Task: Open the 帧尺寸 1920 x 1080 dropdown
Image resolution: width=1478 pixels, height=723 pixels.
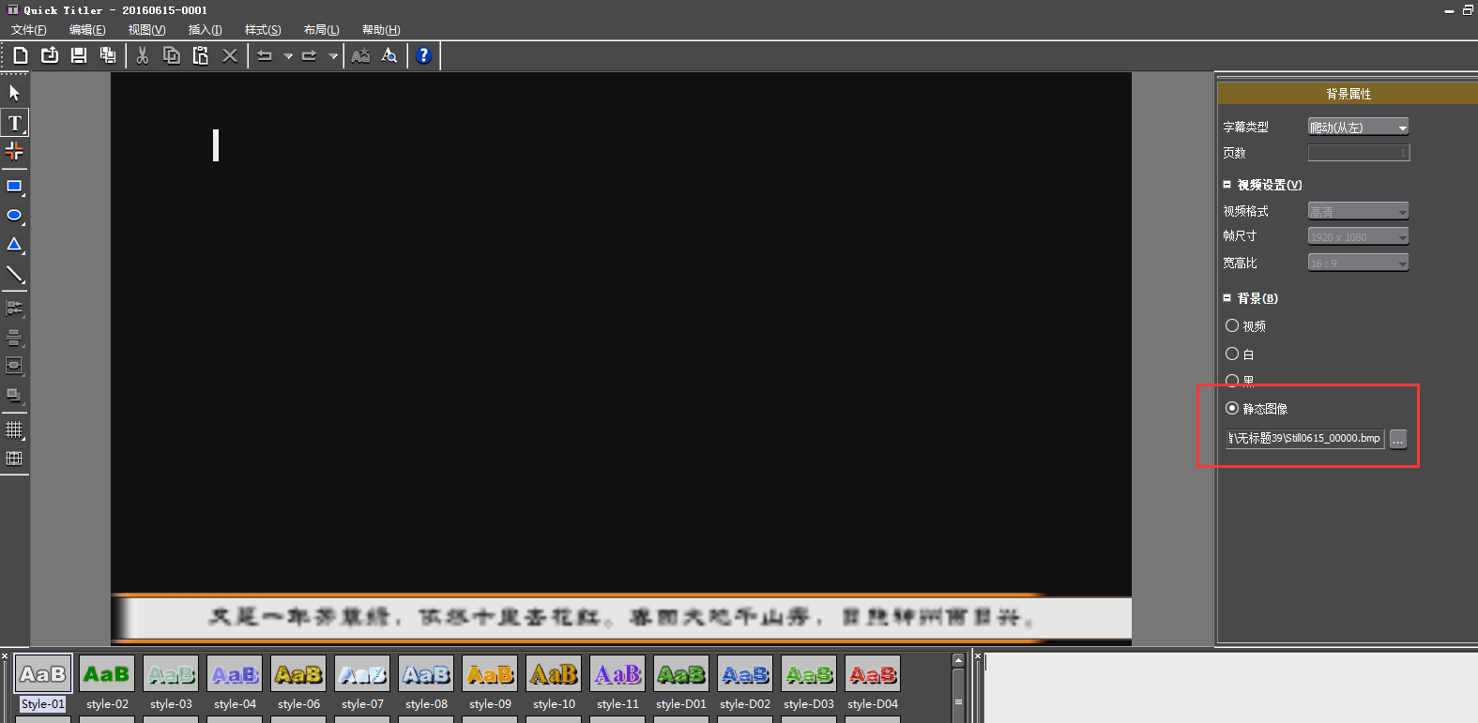Action: [1359, 236]
